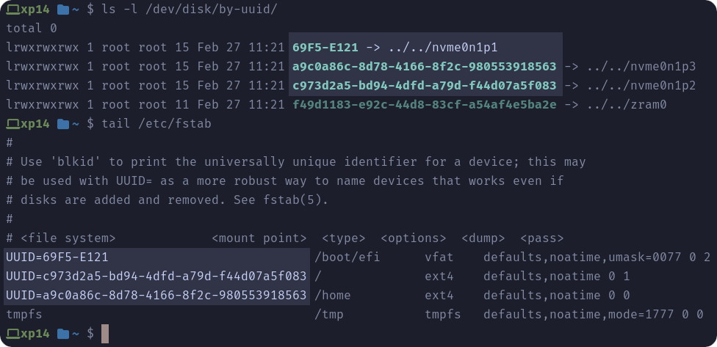Click the folder icon before tail command
This screenshot has height=347, width=717.
pos(63,124)
